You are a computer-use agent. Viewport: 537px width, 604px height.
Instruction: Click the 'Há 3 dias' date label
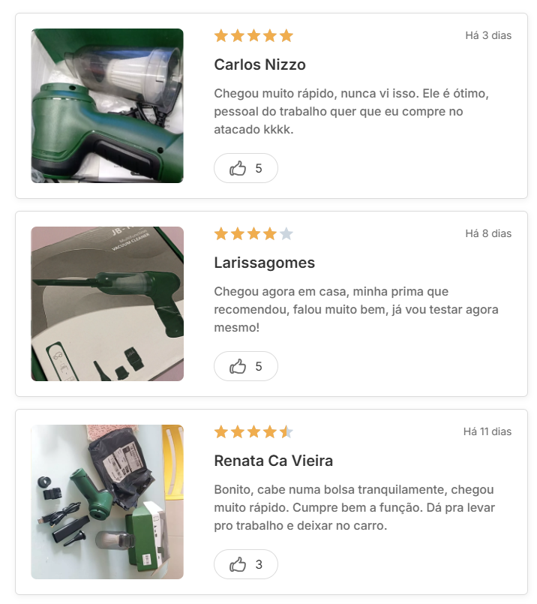[488, 35]
